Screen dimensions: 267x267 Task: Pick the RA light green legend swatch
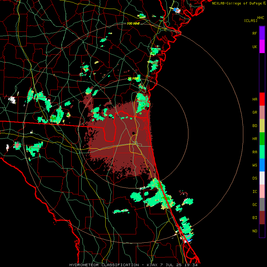click(x=262, y=152)
